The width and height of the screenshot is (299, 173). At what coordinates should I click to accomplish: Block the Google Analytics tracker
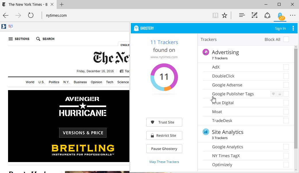tap(286, 147)
